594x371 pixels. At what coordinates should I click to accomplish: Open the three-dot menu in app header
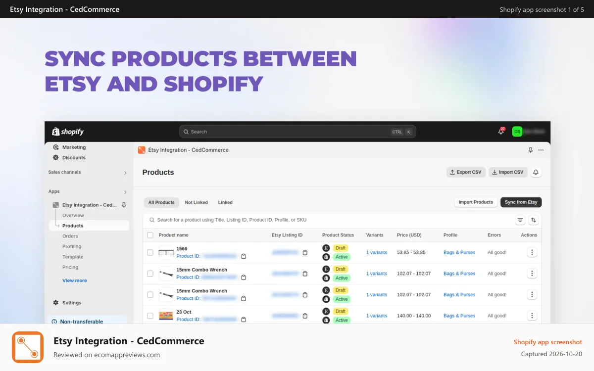pyautogui.click(x=541, y=150)
